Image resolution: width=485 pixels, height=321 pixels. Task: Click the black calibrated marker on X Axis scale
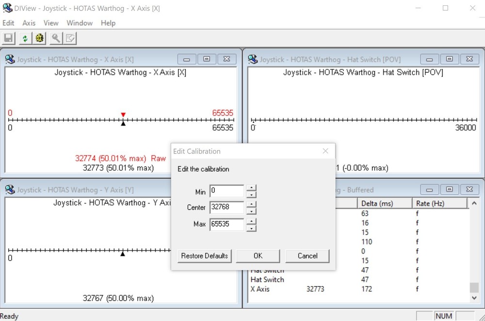click(x=123, y=124)
